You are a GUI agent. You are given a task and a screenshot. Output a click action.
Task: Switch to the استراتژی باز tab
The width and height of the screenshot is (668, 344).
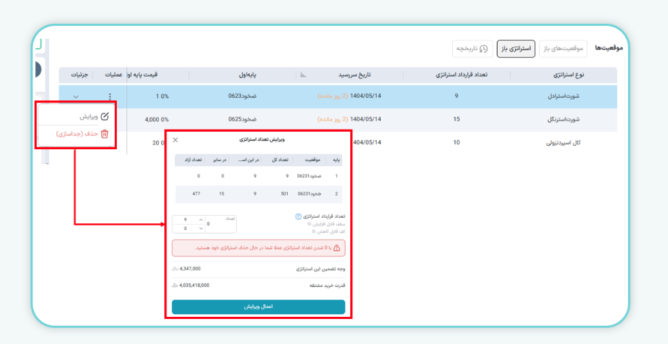(x=516, y=49)
